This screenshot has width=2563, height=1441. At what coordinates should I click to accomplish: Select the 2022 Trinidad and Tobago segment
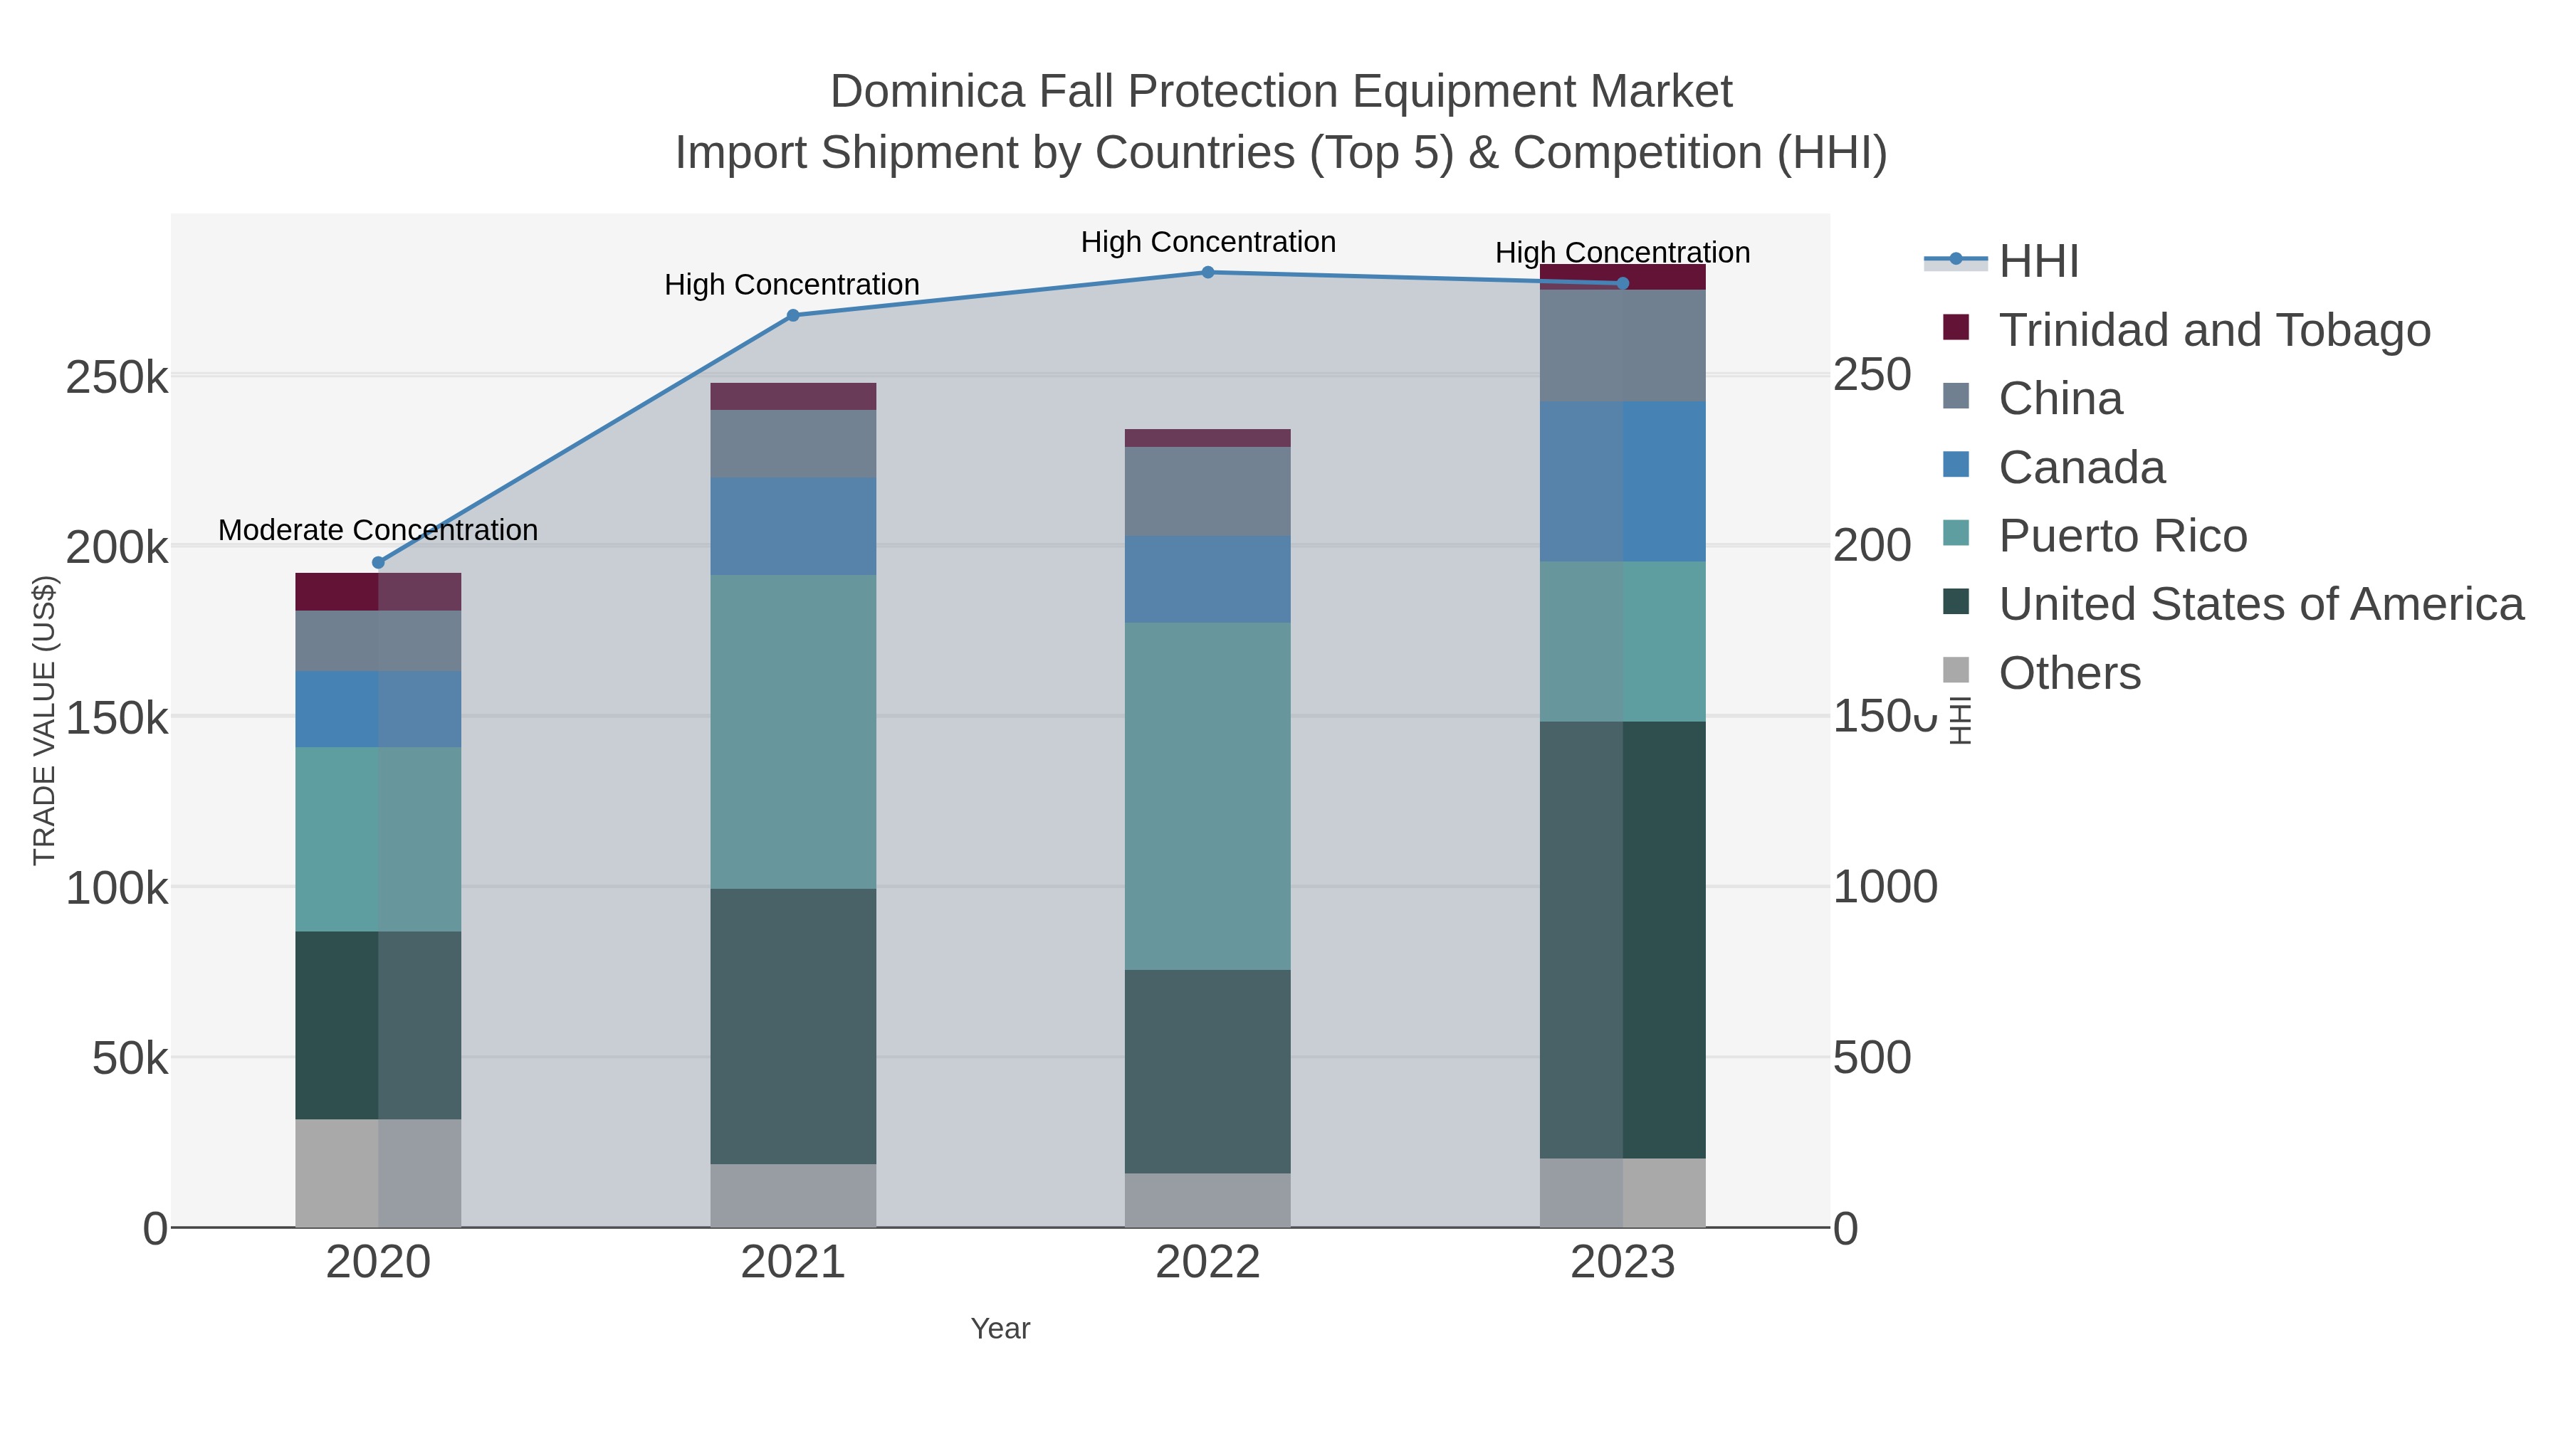coord(1208,438)
